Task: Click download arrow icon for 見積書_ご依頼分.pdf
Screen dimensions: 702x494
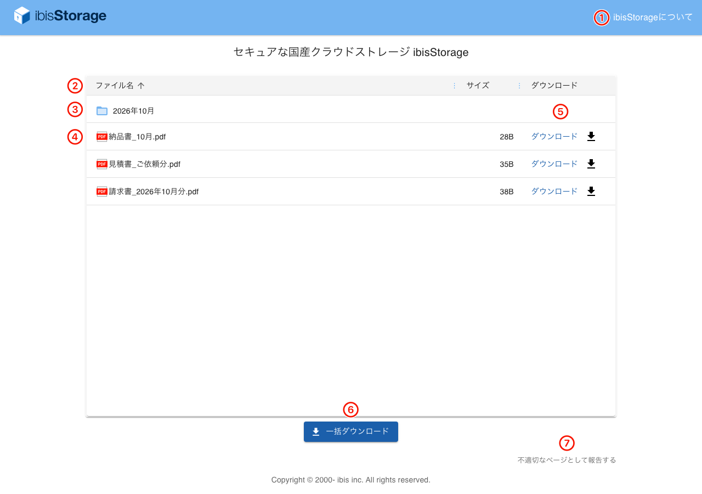Action: 591,164
